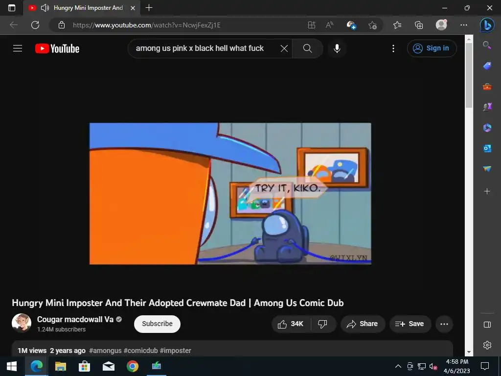Open the notification action center

485,366
